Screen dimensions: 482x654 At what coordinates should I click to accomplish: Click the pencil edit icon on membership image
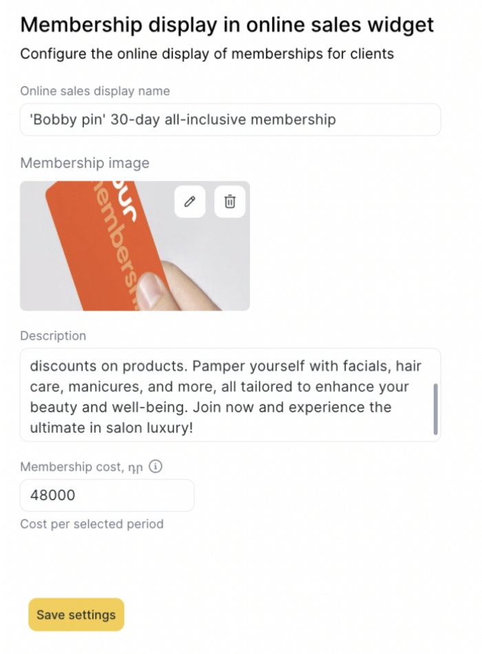click(189, 201)
